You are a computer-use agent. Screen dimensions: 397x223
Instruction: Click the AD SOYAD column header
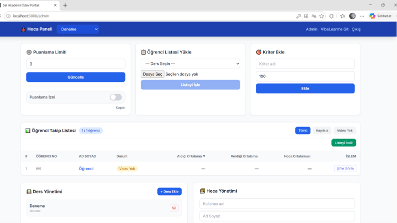click(87, 156)
